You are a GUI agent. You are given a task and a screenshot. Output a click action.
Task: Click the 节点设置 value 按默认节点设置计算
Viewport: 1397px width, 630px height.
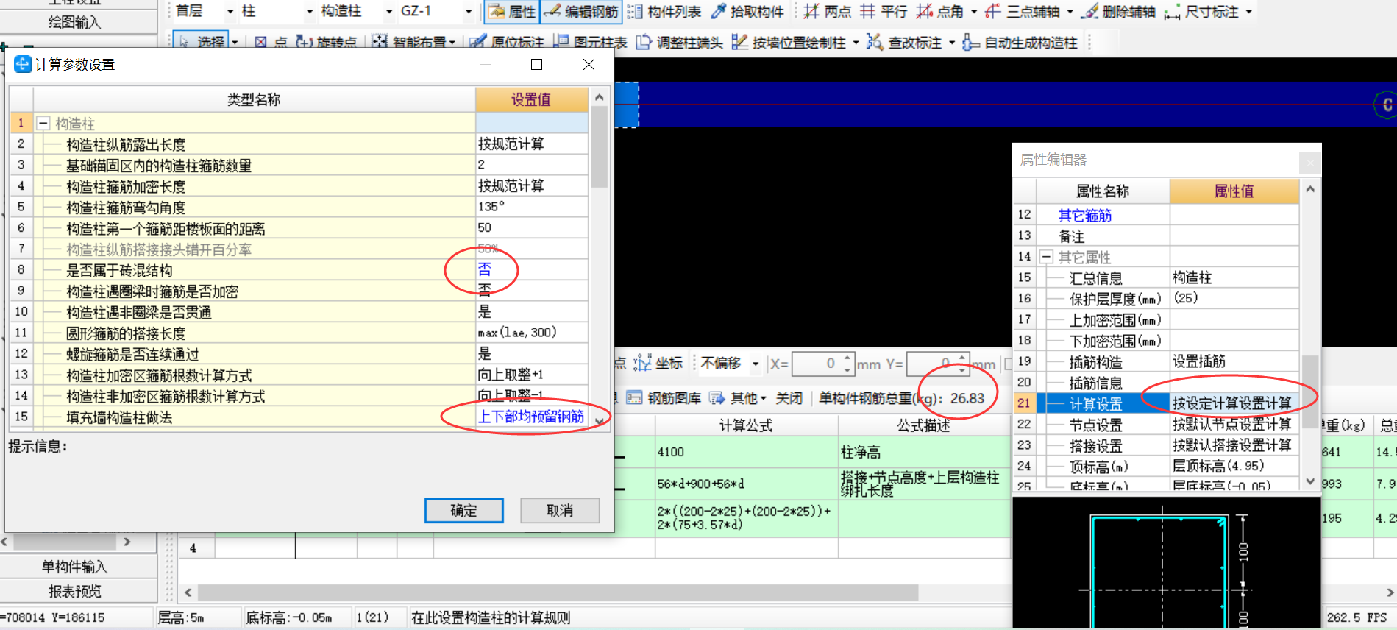click(1234, 424)
